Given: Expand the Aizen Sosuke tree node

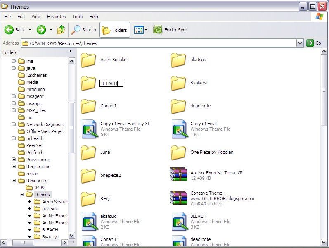Looking at the screenshot, I should tap(30, 202).
